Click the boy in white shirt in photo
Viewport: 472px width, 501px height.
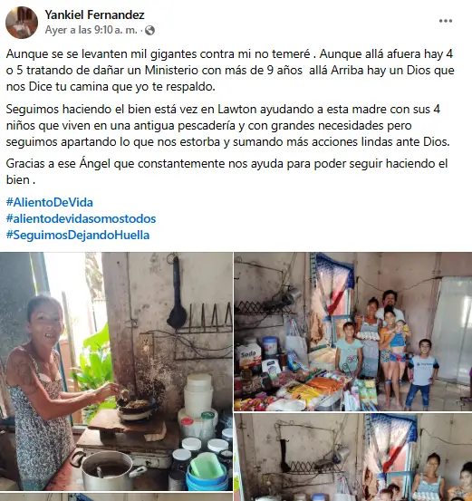422,374
